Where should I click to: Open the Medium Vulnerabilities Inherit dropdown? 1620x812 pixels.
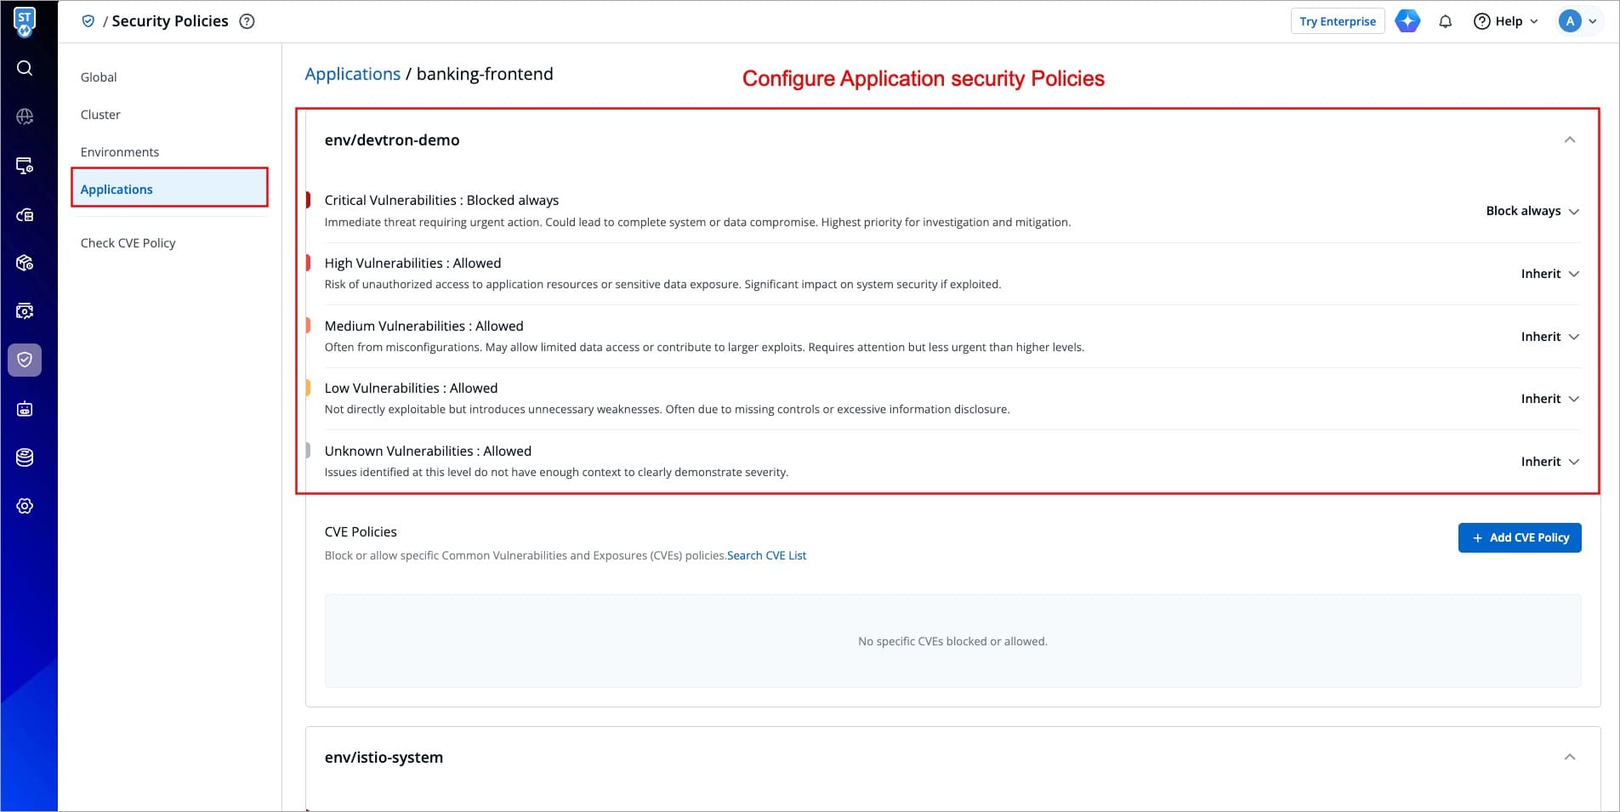point(1549,337)
